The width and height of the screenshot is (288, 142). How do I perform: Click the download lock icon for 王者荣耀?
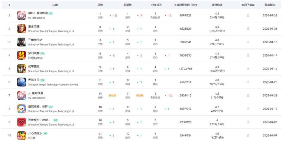pos(248,29)
